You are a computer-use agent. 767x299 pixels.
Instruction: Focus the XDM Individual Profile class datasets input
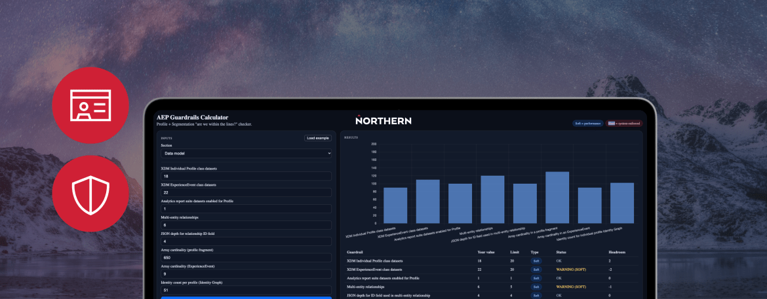tap(246, 176)
